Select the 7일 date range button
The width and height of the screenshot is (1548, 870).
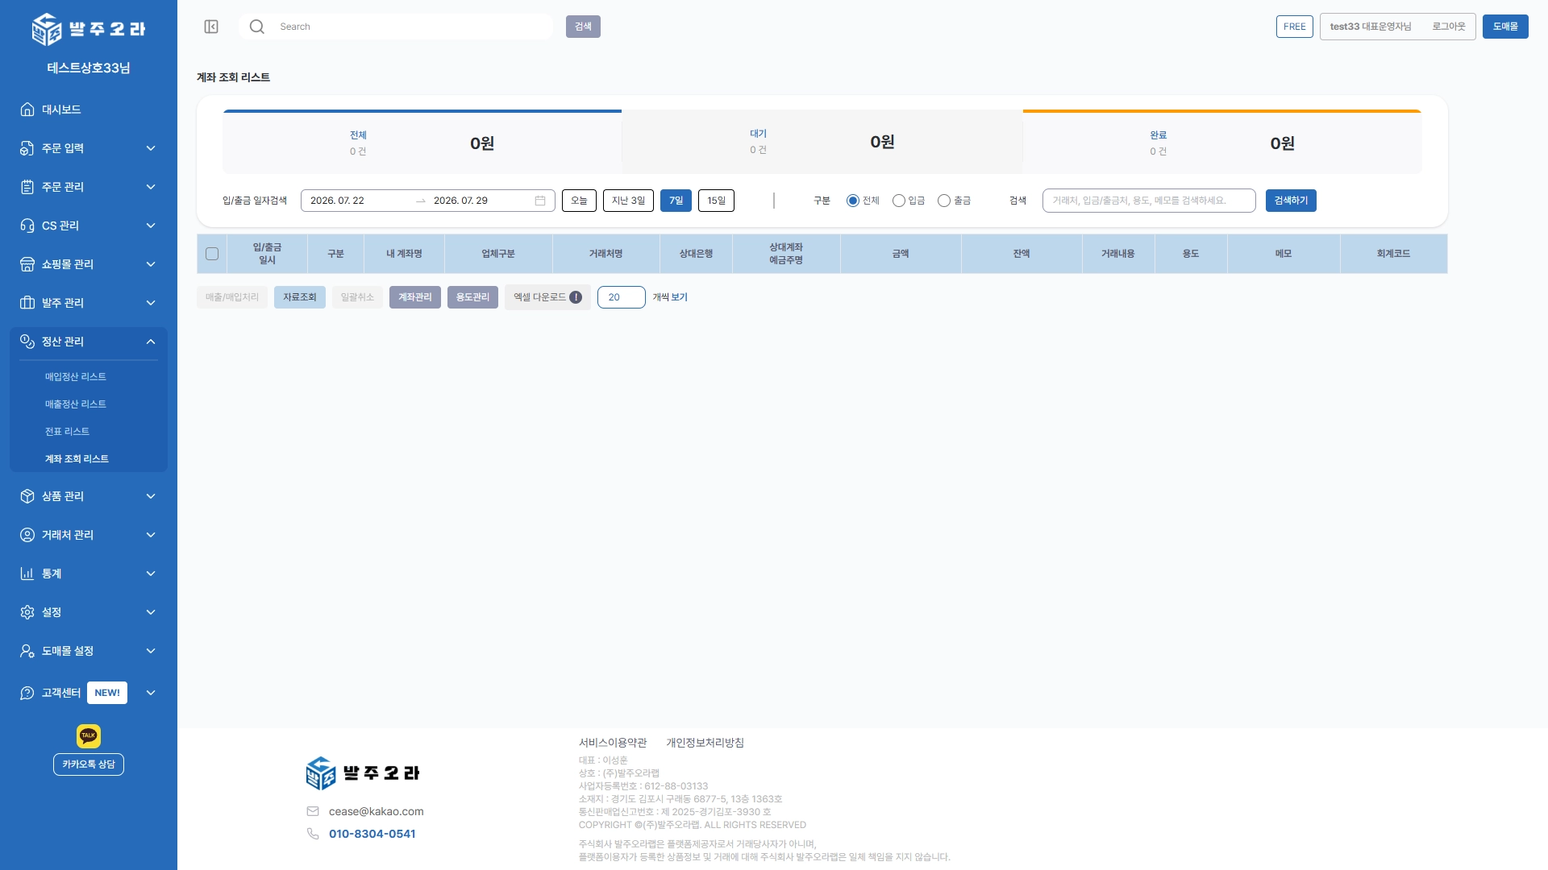pyautogui.click(x=676, y=201)
